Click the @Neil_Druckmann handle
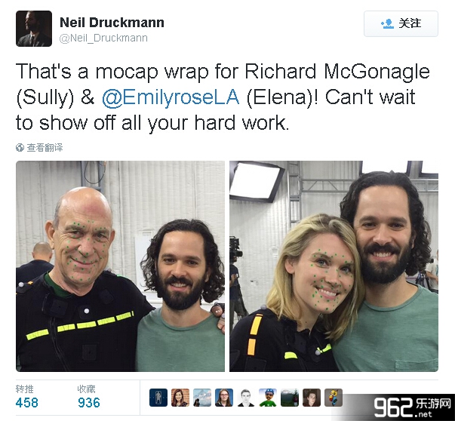The height and width of the screenshot is (421, 455). [103, 38]
